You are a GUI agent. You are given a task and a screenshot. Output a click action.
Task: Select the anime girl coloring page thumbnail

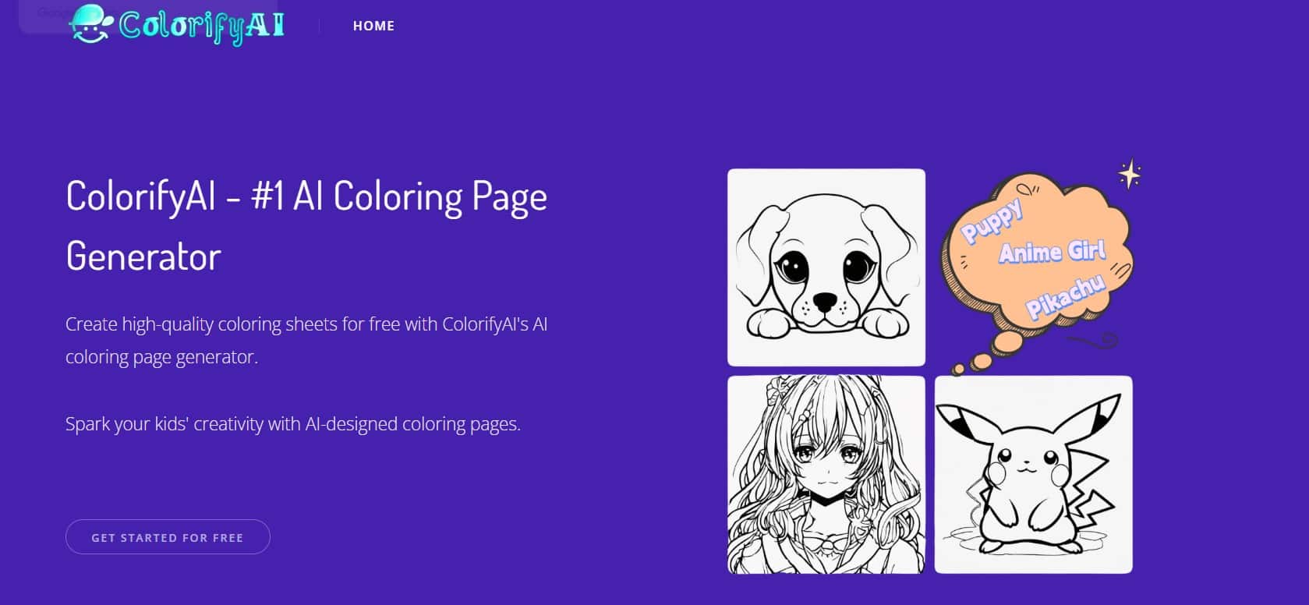tap(826, 475)
